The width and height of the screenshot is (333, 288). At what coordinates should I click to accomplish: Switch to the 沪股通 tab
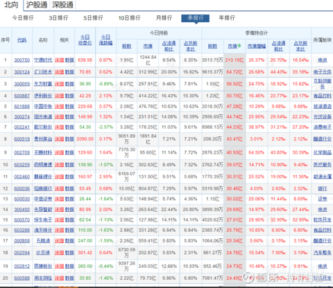[37, 5]
